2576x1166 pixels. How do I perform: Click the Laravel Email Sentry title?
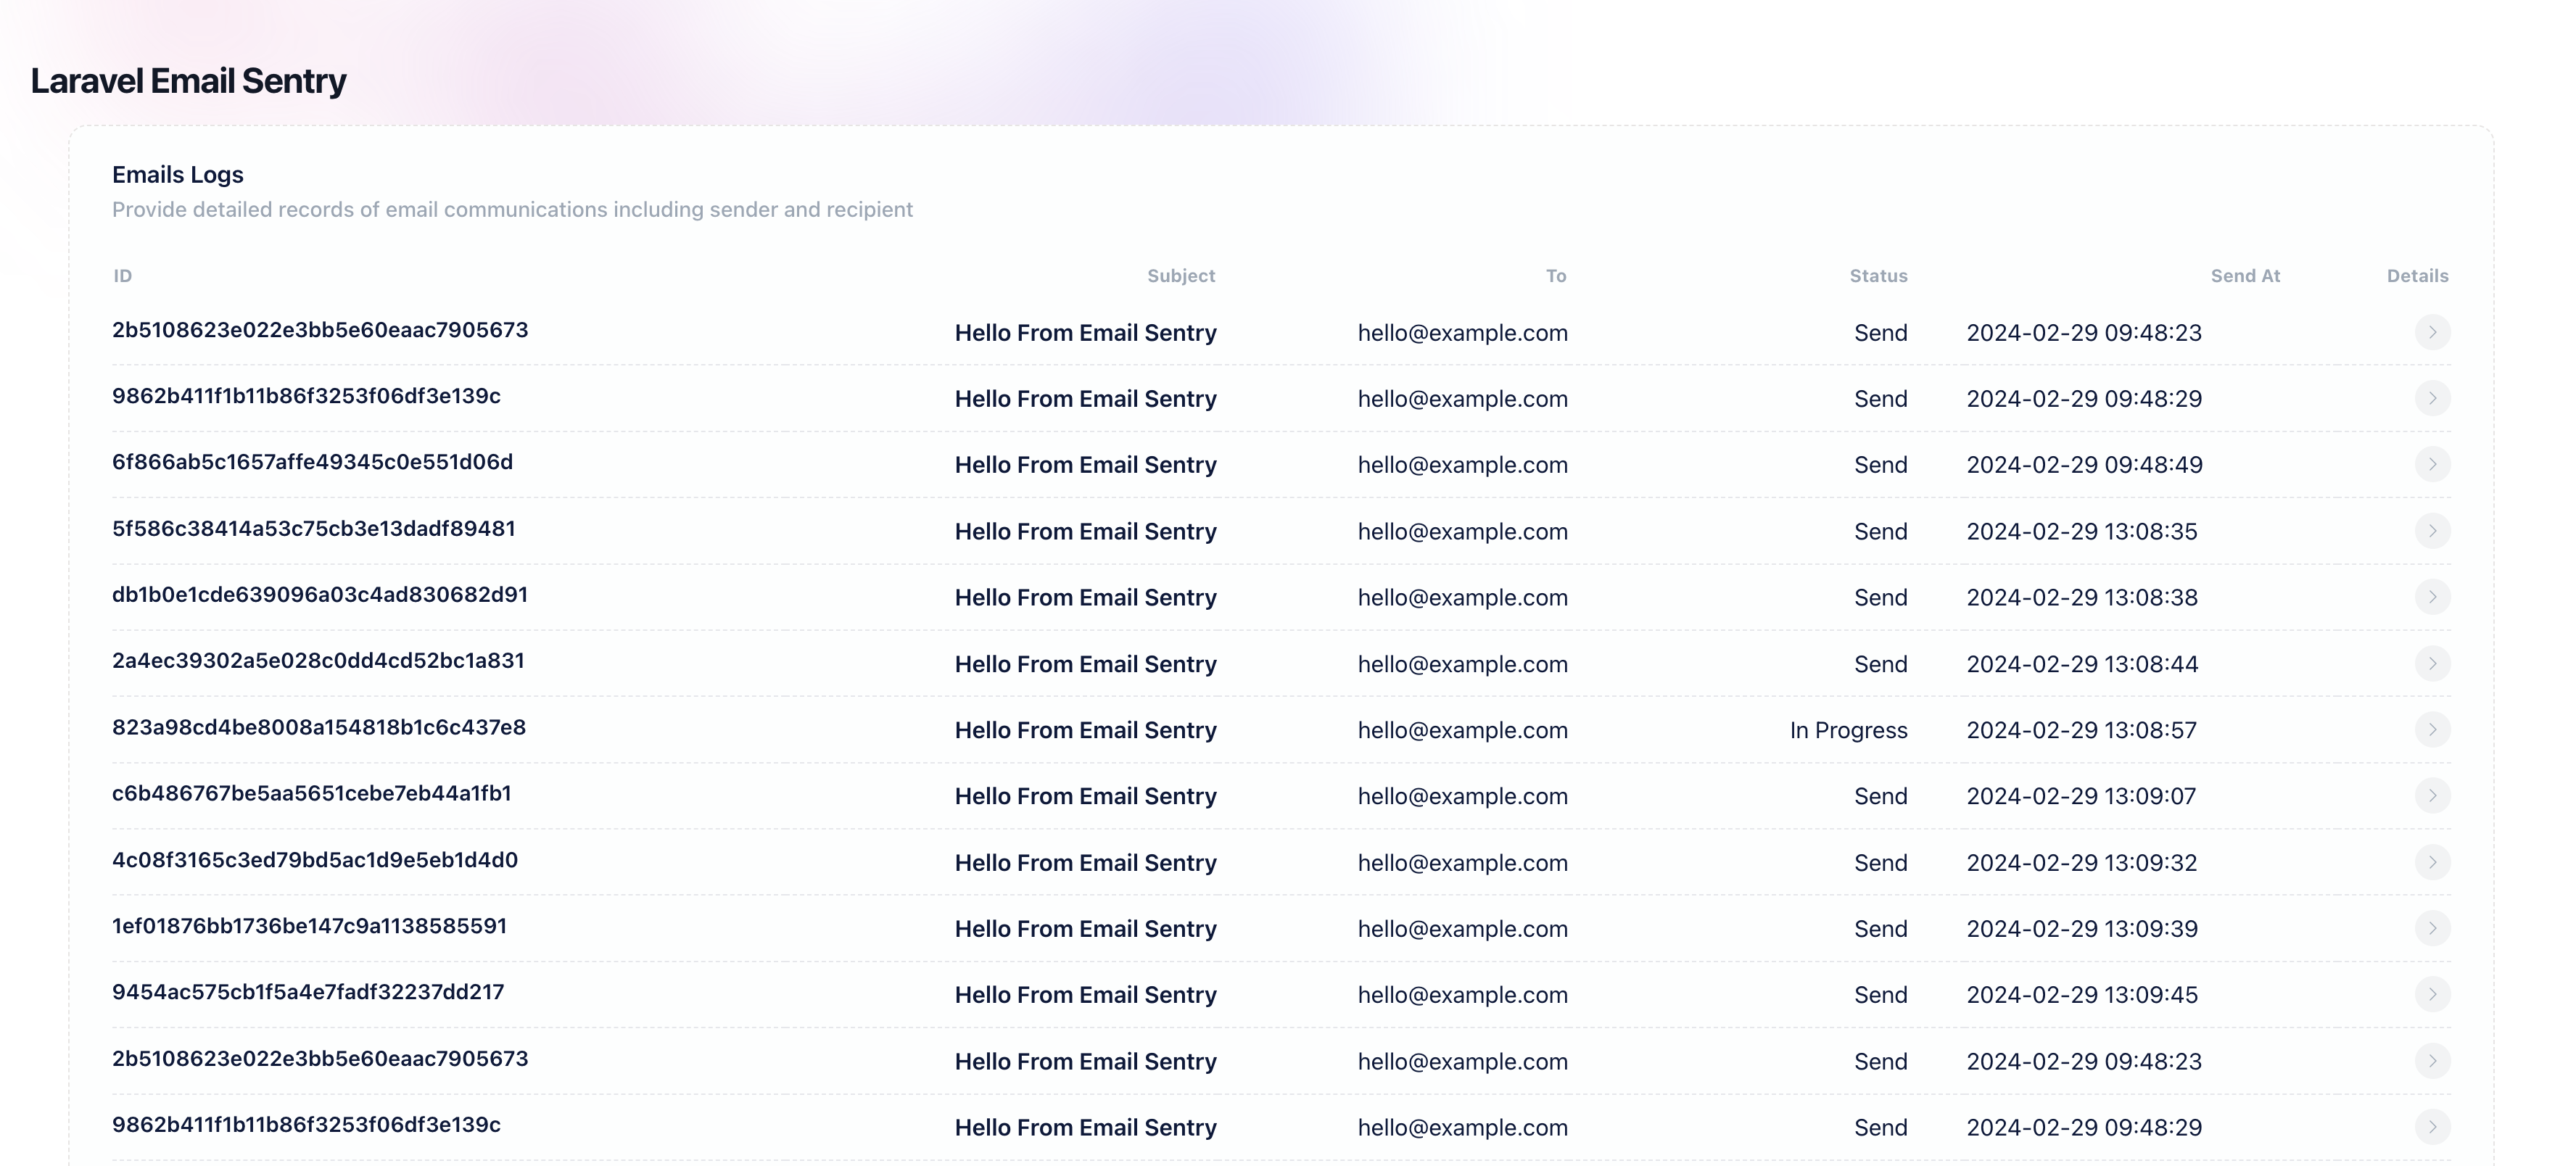point(188,81)
